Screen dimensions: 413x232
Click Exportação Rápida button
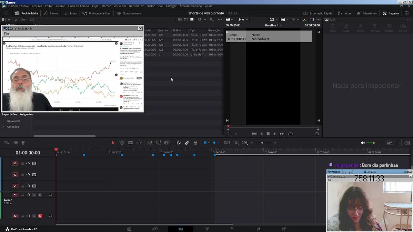pyautogui.click(x=318, y=13)
